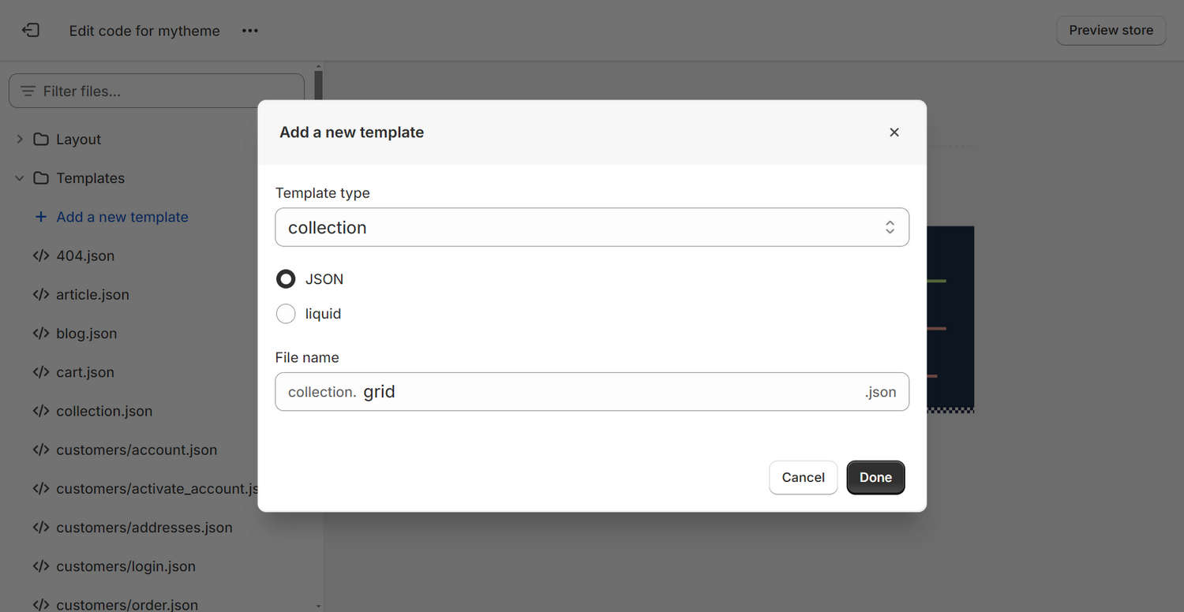Screen dimensions: 1184x612
Task: Click the Templates folder icon
Action: tap(41, 178)
